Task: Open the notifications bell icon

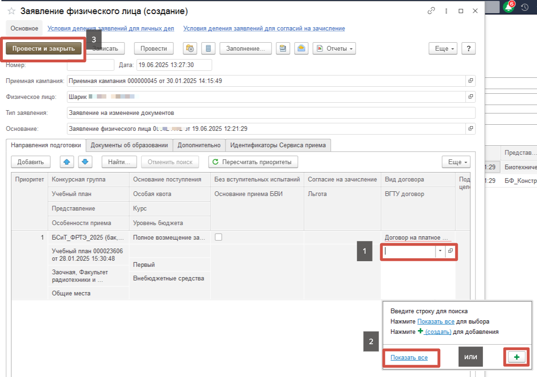Action: point(508,7)
